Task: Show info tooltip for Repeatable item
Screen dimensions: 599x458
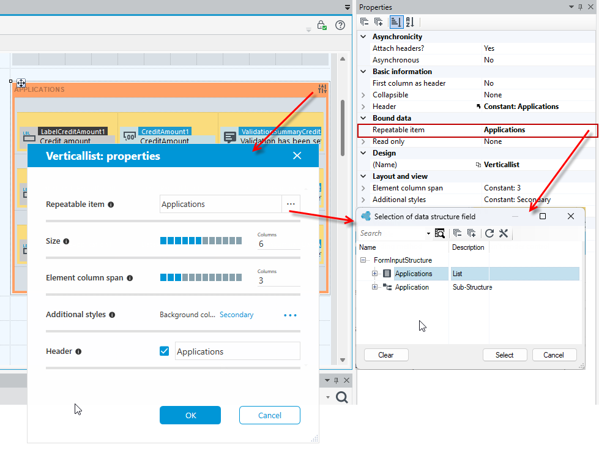Action: [x=111, y=205]
